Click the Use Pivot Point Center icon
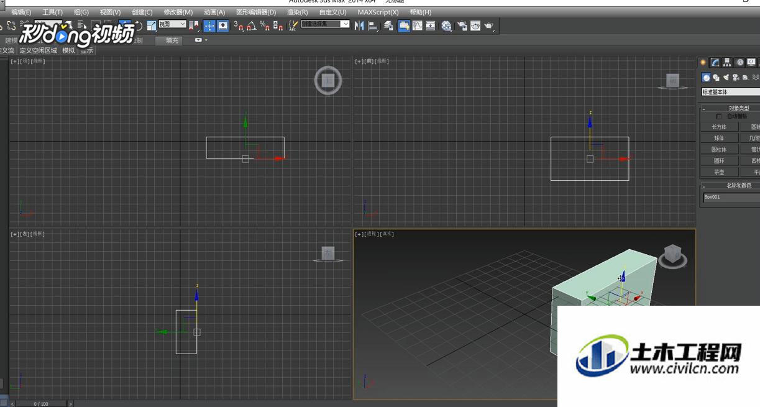Screen dimensions: 760x407 coord(194,25)
